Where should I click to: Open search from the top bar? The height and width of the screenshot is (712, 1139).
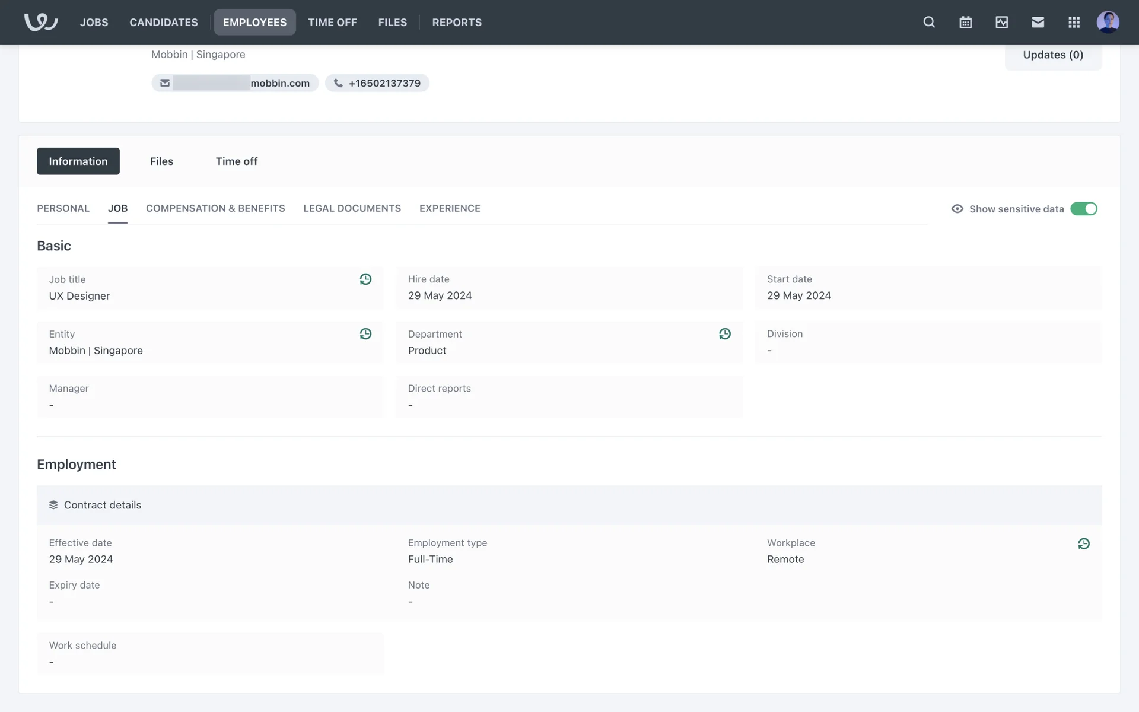point(929,22)
